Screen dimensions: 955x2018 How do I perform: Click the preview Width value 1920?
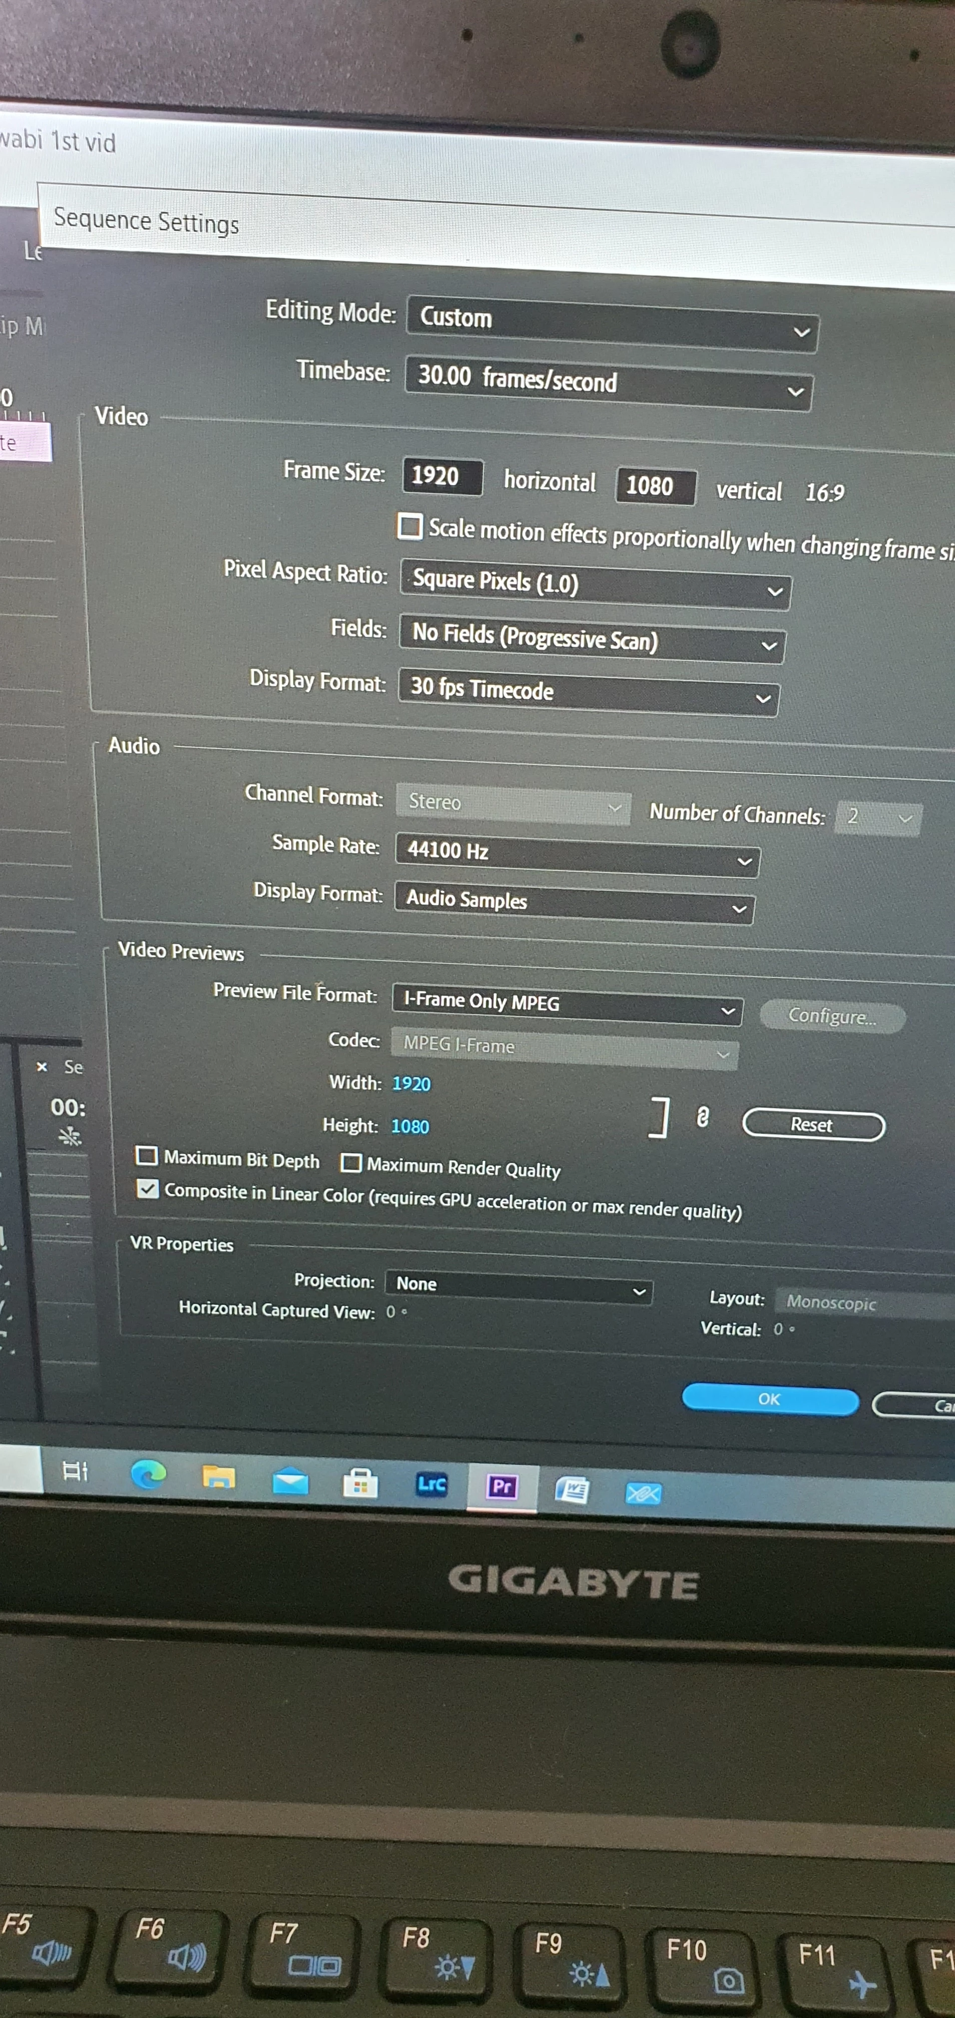(411, 1084)
